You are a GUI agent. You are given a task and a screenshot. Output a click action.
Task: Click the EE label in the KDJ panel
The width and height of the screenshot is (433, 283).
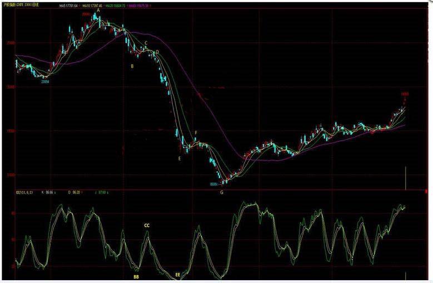click(177, 274)
